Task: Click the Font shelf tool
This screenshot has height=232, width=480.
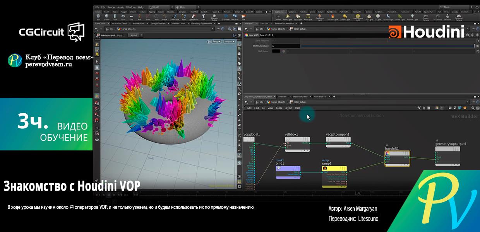Action: [x=204, y=17]
